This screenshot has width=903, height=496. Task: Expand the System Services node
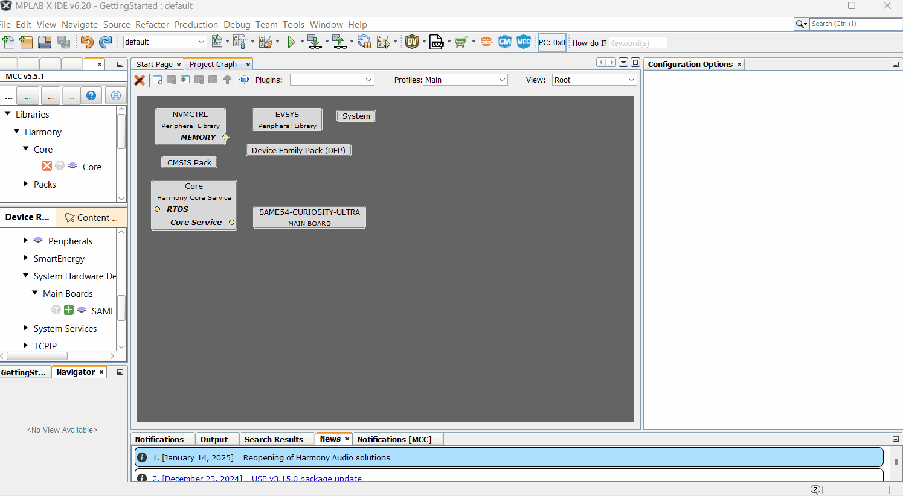click(x=25, y=328)
